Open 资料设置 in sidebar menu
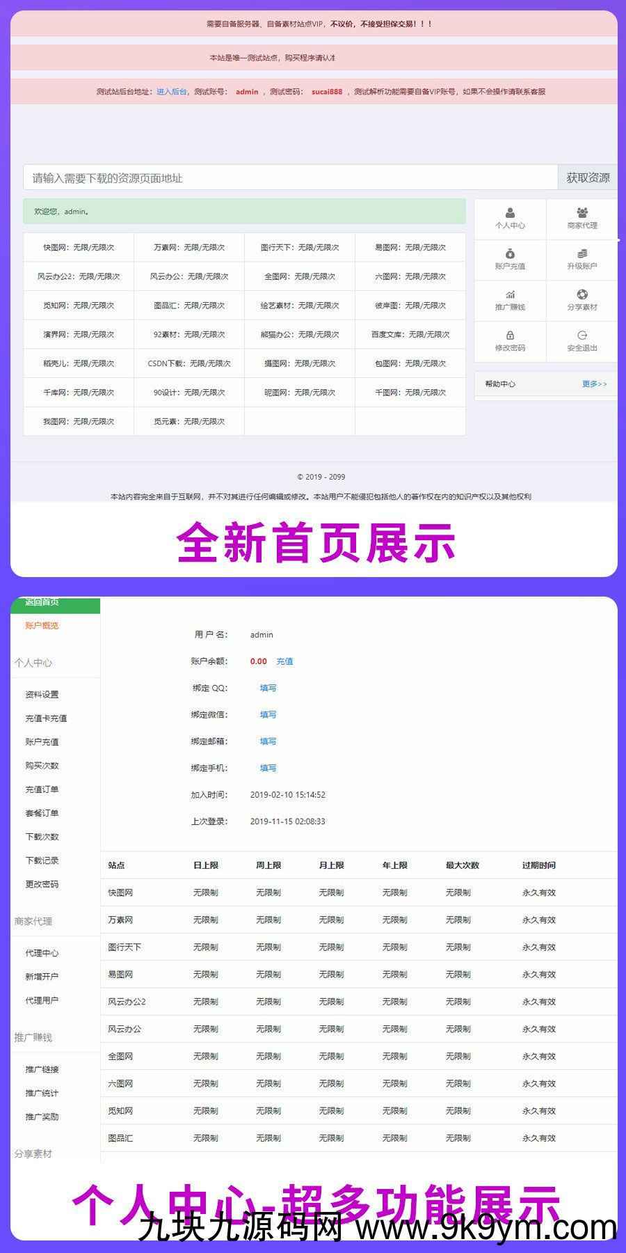Screen dimensions: 626x1253 coord(42,695)
